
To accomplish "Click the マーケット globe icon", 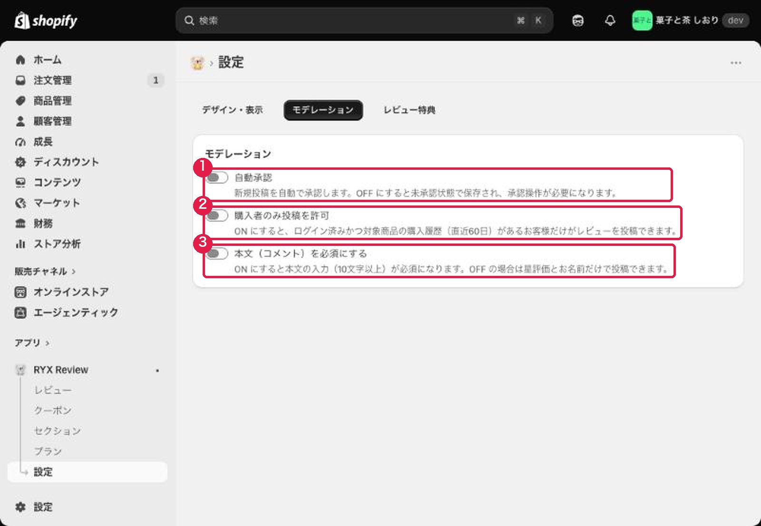I will (x=20, y=203).
